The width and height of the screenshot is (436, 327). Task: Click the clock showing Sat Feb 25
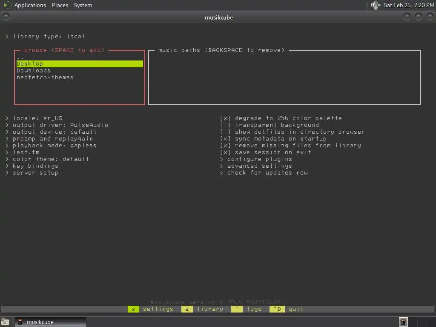(409, 5)
